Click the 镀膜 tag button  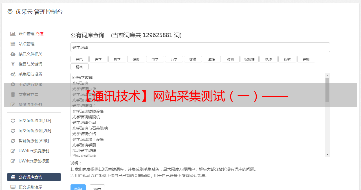pos(193,59)
